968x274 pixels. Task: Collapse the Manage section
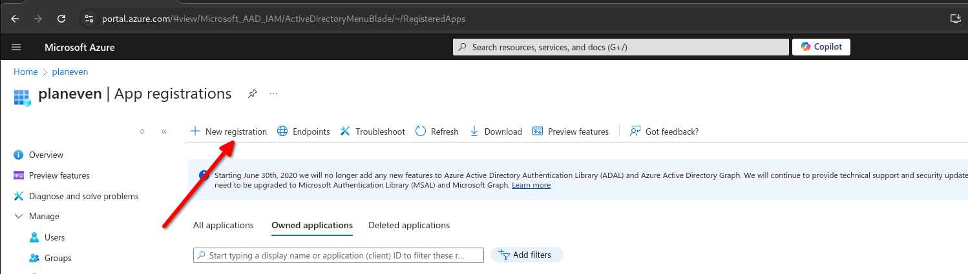[x=37, y=217]
